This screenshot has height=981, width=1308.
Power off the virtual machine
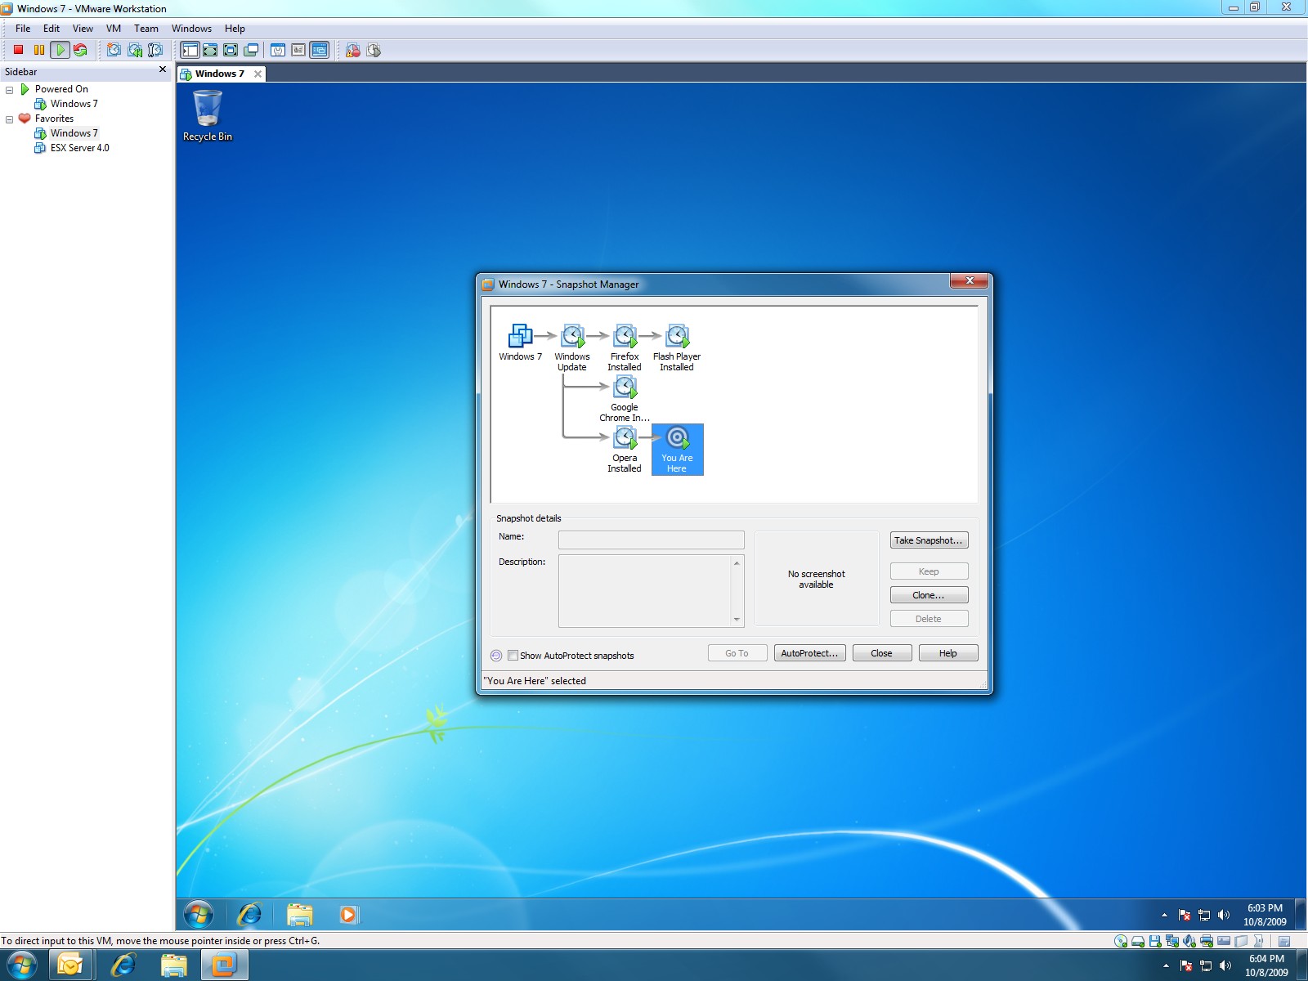[18, 49]
